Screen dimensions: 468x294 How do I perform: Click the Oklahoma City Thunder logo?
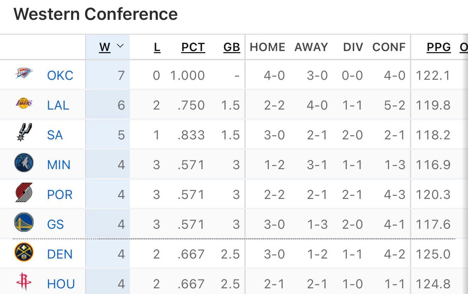click(x=24, y=73)
